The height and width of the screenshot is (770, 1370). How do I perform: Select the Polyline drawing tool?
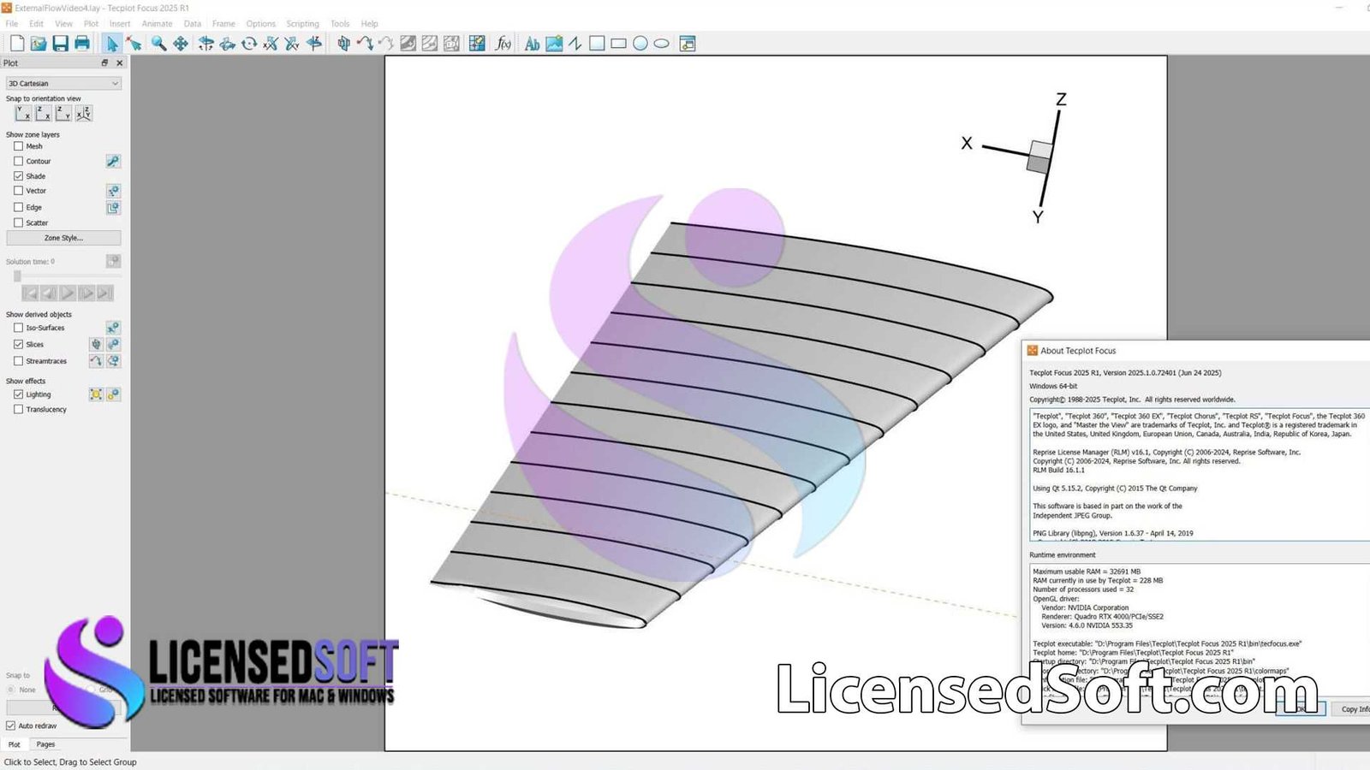point(575,43)
